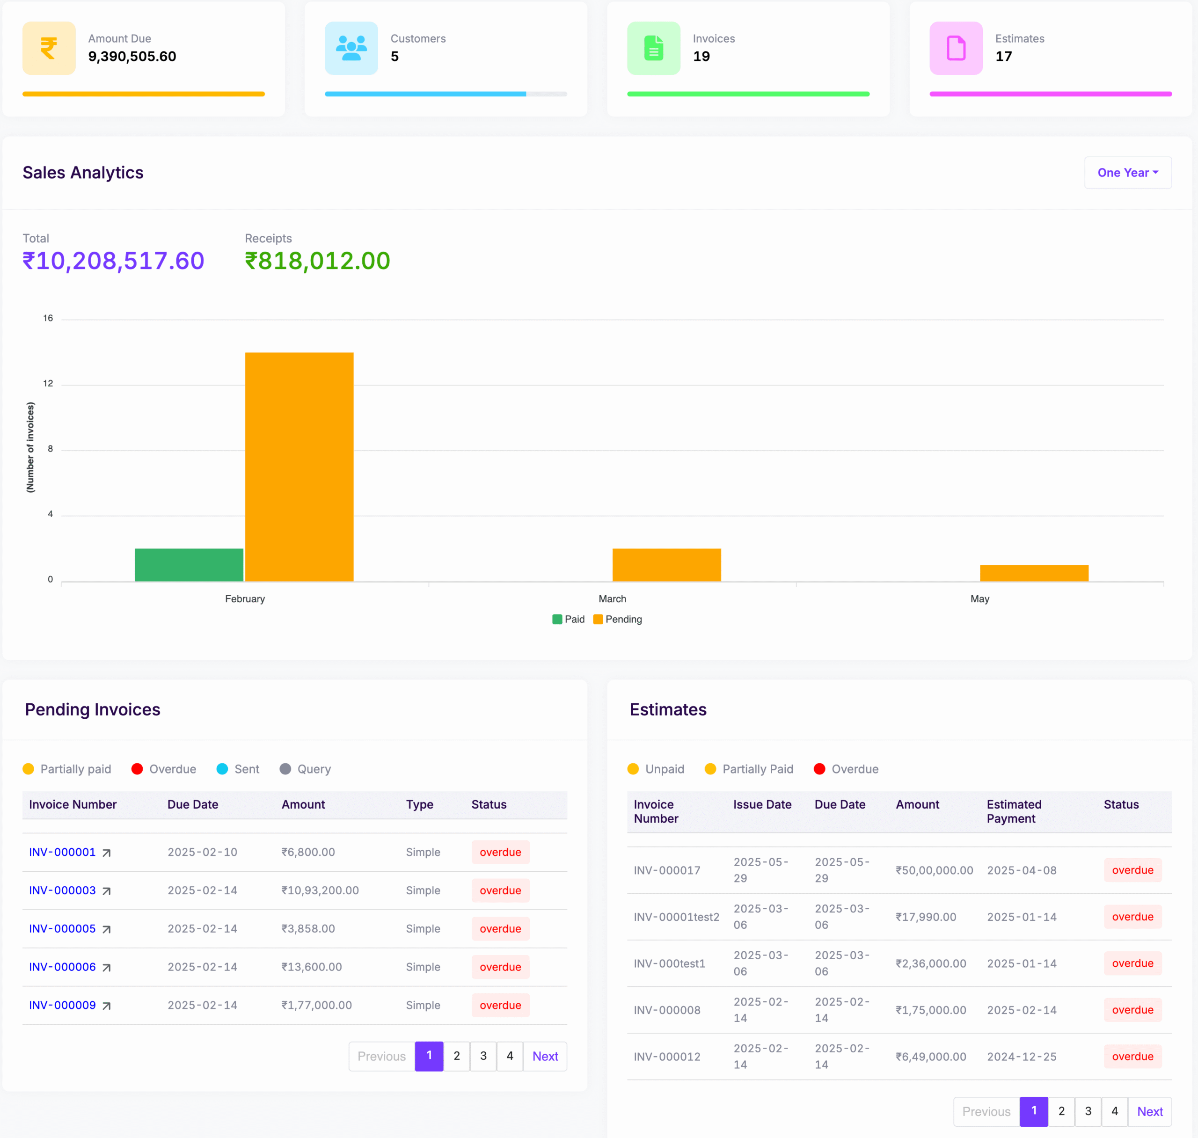Open invoice link INV-000005
The image size is (1198, 1138).
pos(63,929)
